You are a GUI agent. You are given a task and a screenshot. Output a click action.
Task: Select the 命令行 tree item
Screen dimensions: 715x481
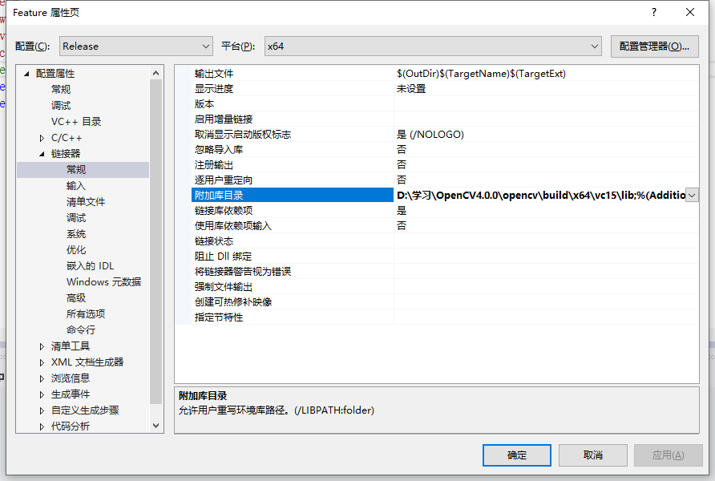tap(81, 329)
